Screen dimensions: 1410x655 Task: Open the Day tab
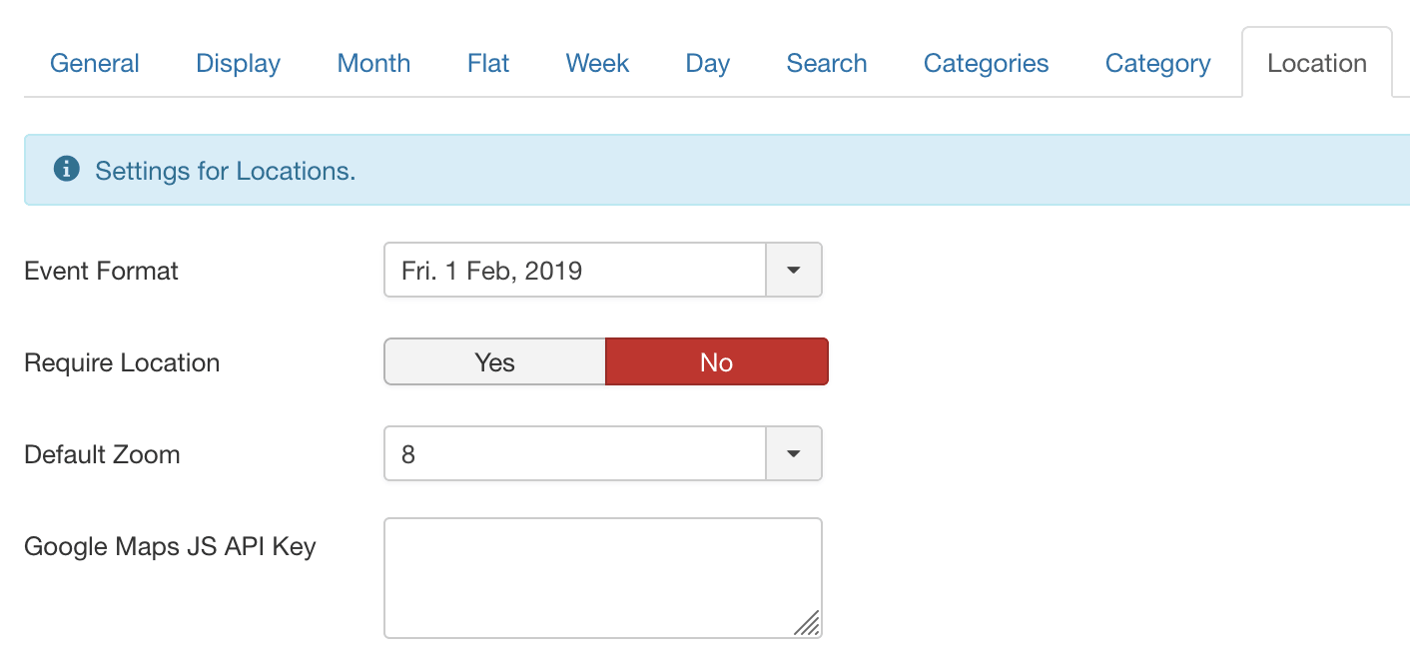click(x=707, y=63)
